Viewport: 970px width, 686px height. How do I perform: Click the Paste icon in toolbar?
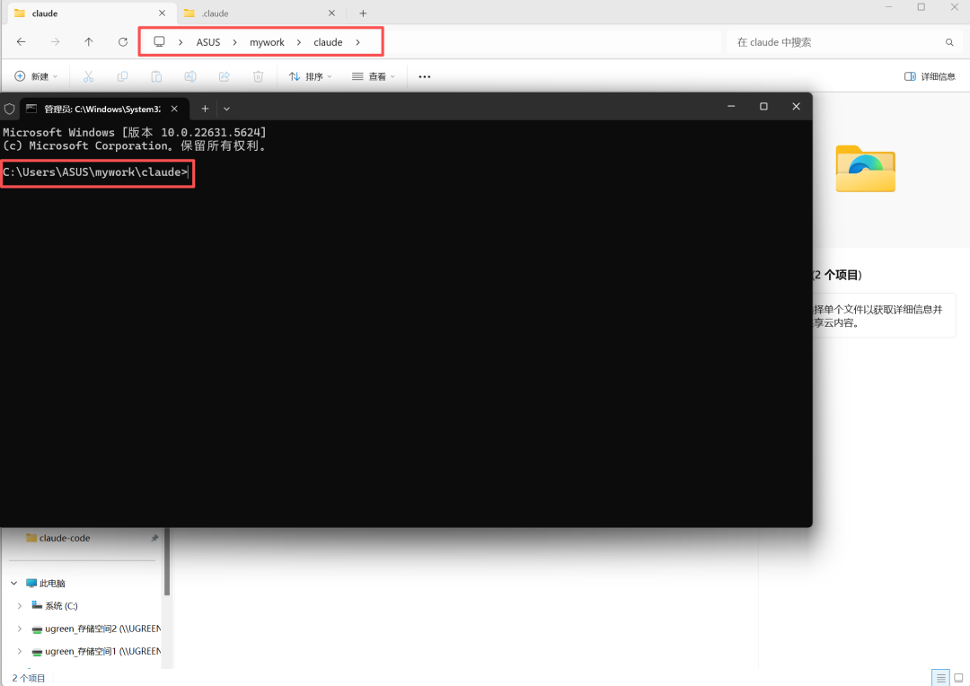pyautogui.click(x=156, y=76)
